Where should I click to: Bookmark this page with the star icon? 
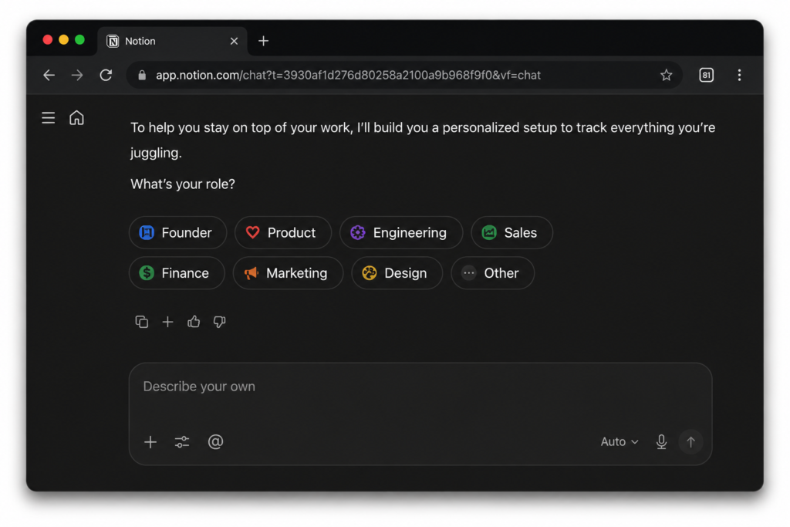tap(666, 75)
